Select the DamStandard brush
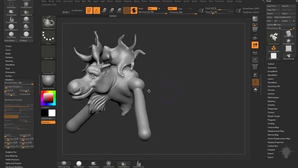 click(x=11, y=28)
